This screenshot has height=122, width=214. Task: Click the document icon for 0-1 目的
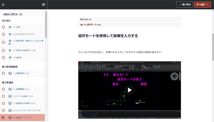[x=10, y=27]
